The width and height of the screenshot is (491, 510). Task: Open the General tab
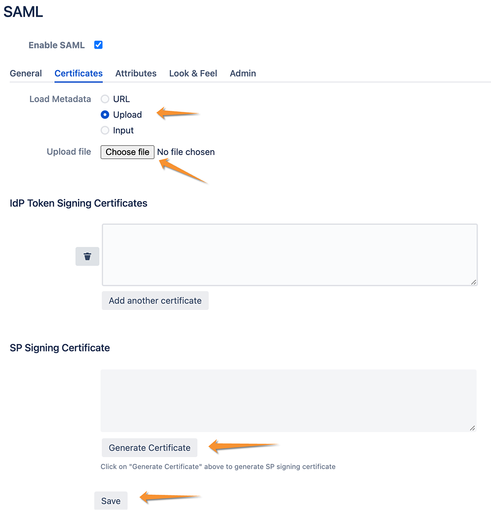coord(26,74)
